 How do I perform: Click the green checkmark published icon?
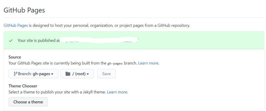[x=11, y=41]
